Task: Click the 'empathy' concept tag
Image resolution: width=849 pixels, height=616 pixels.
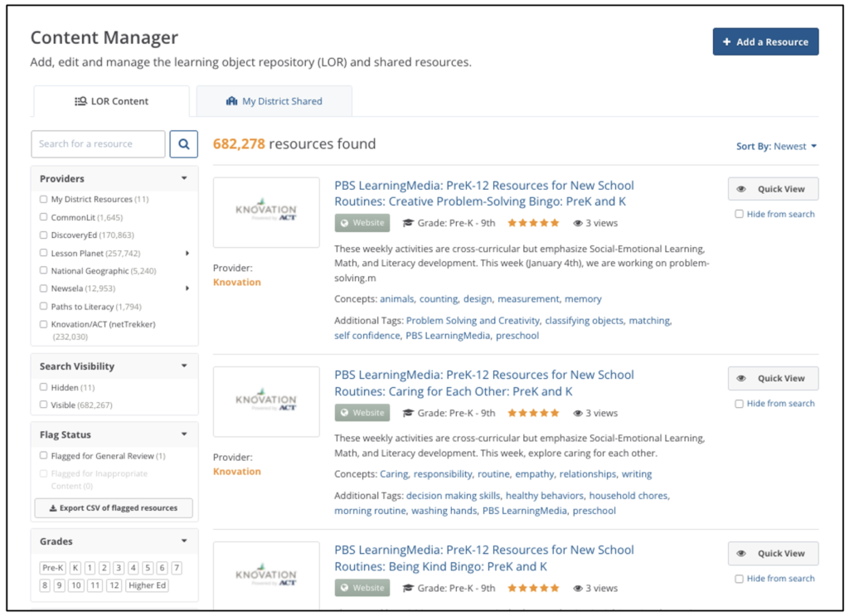Action: tap(534, 474)
